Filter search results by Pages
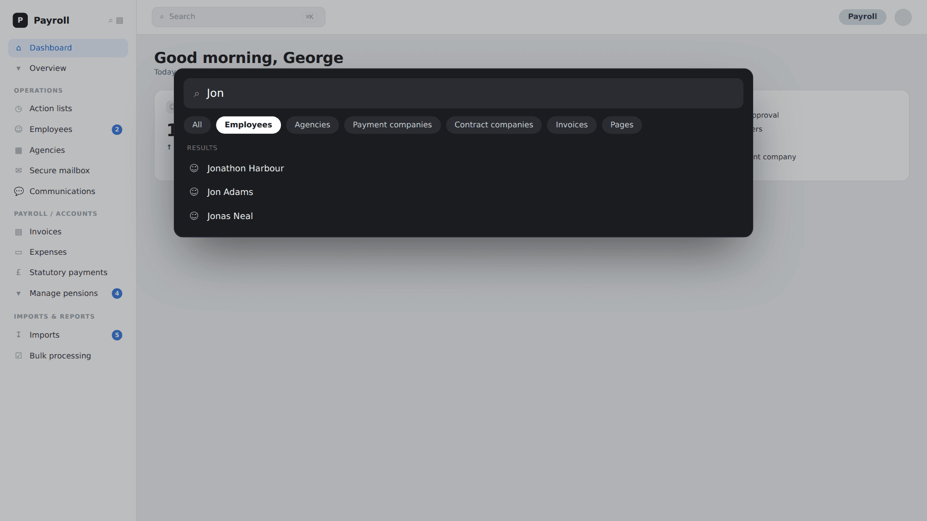 tap(622, 125)
